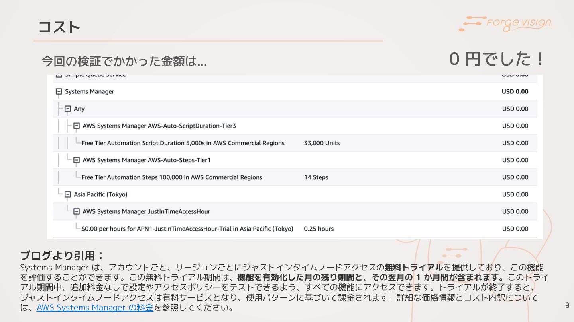Viewport: 574px width, 322px height.
Task: Open the AWS Systems Manager の料金 link
Action: click(x=95, y=307)
